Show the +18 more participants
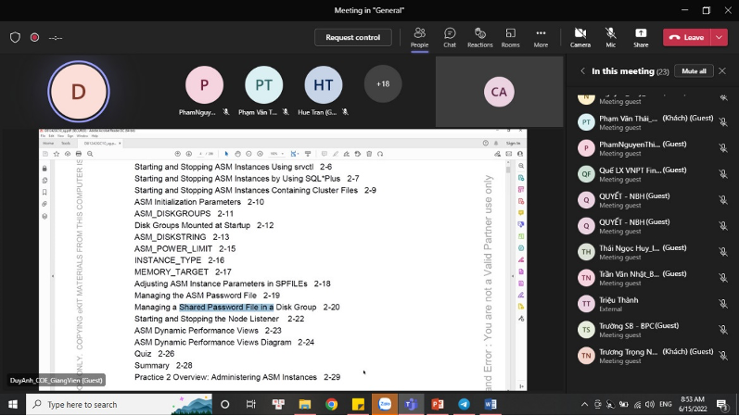This screenshot has width=739, height=416. tap(383, 84)
